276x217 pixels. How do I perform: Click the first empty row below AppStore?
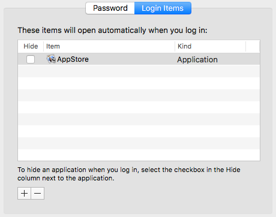139,71
